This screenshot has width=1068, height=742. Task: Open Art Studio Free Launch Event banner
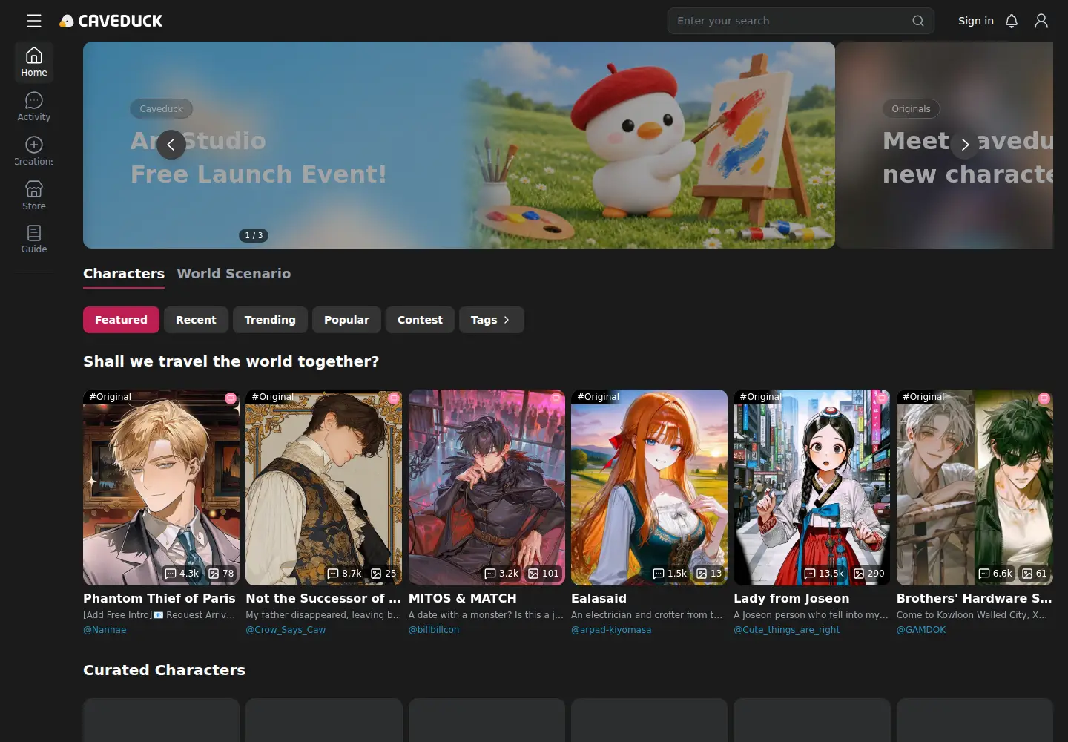(x=459, y=145)
